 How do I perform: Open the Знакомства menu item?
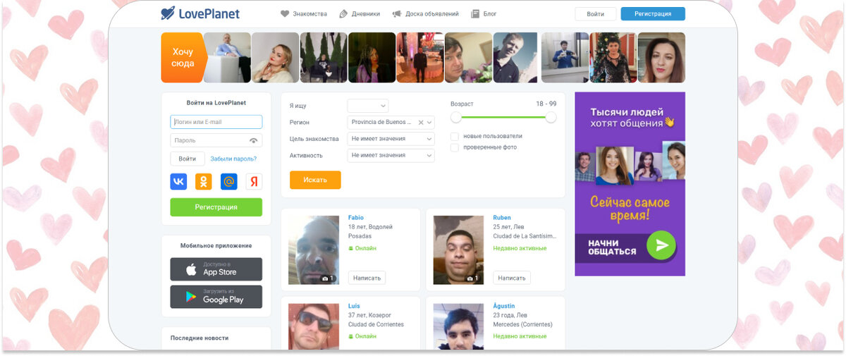coord(304,13)
